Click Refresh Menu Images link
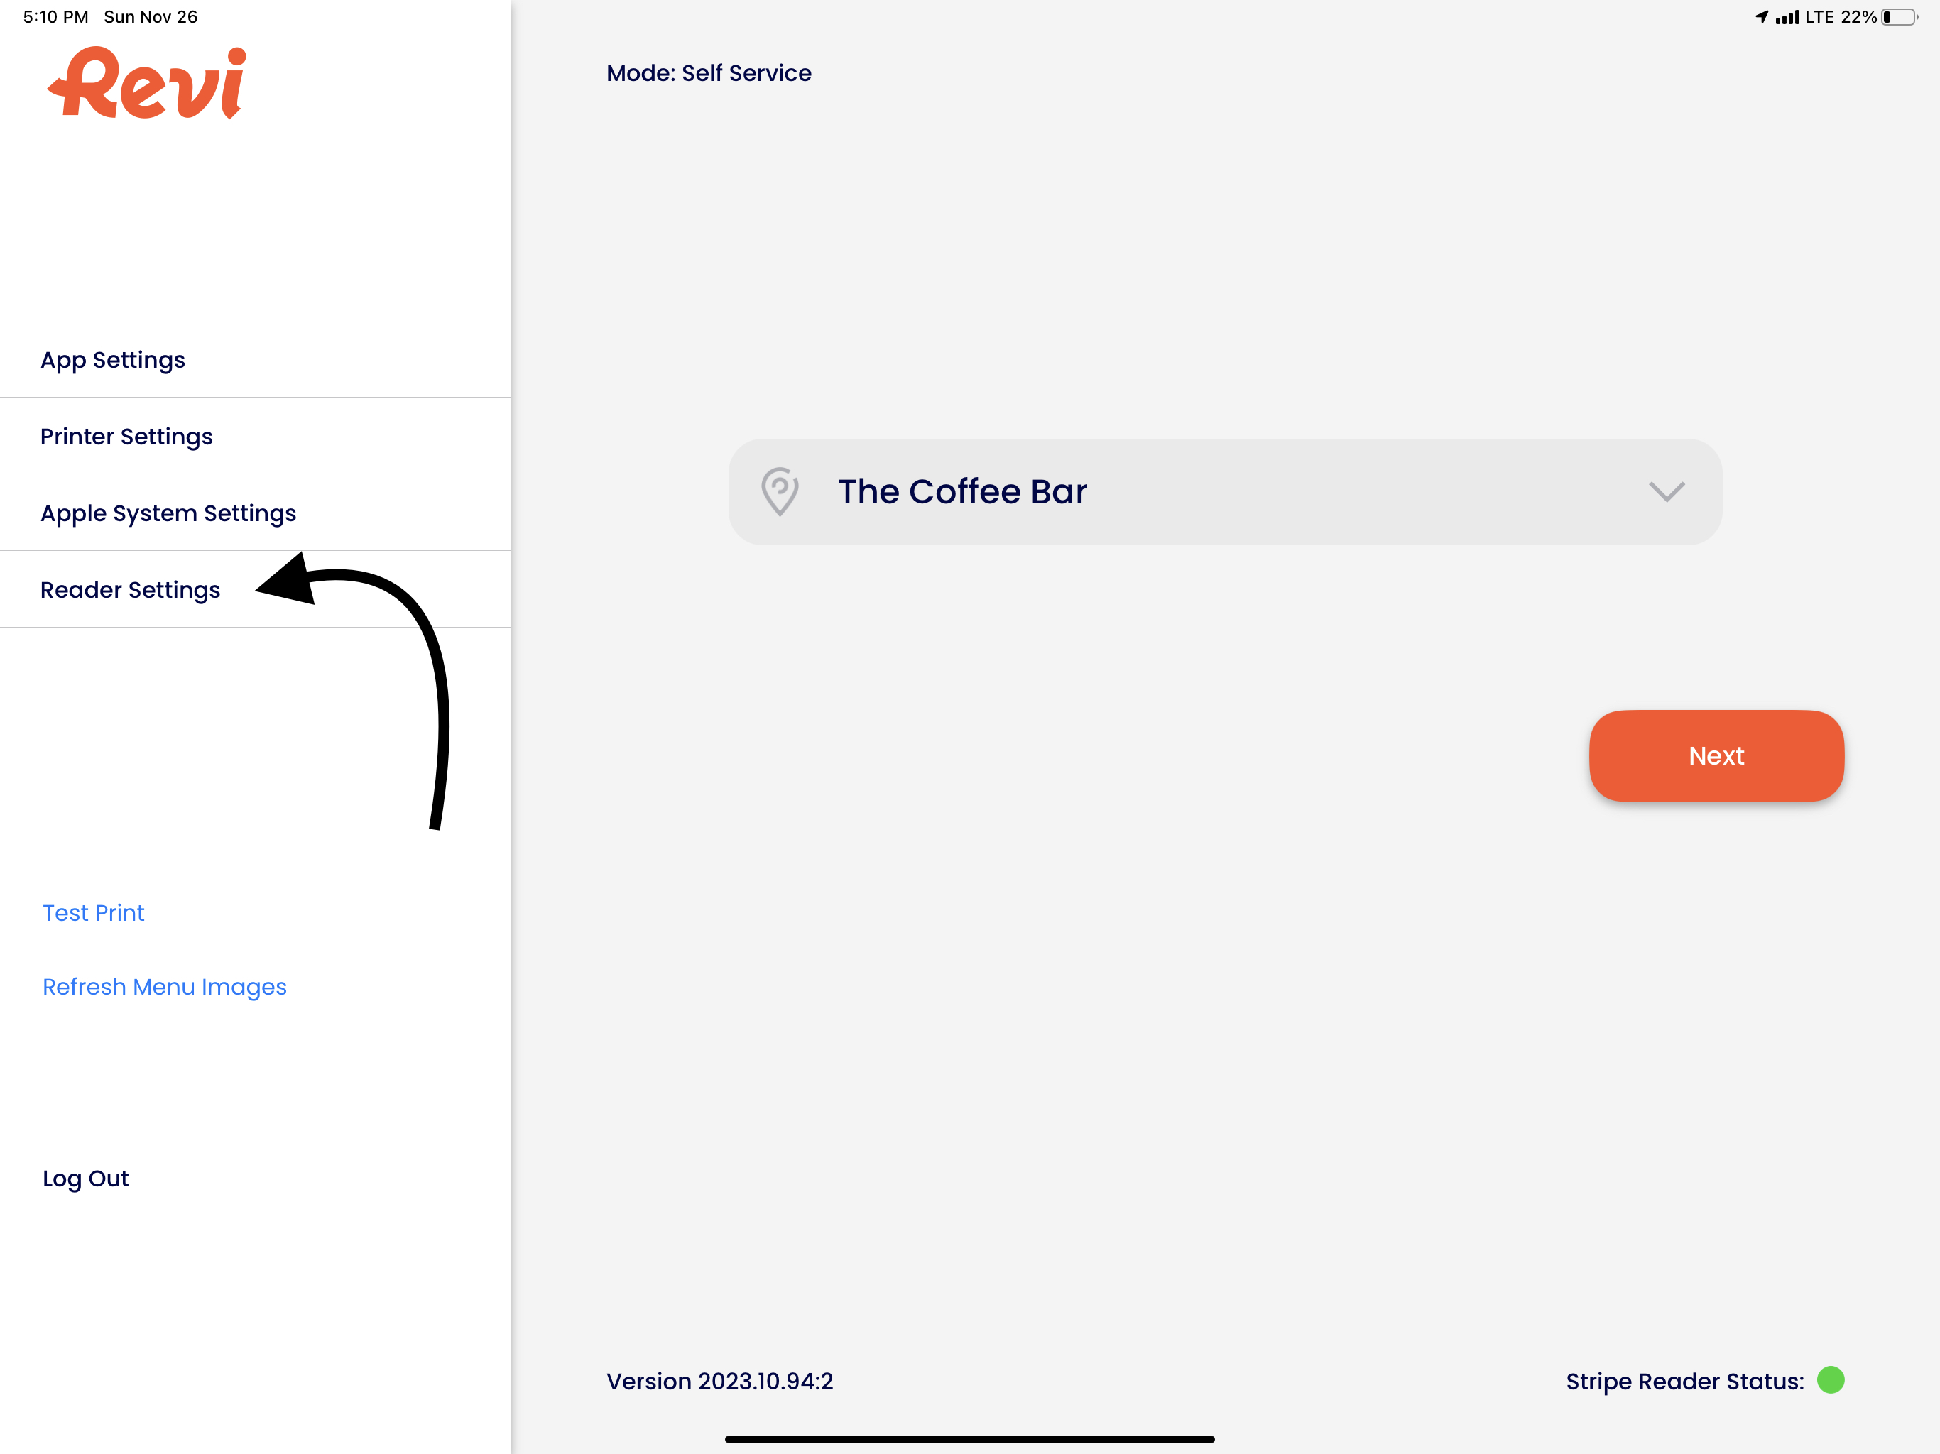The width and height of the screenshot is (1940, 1454). (x=165, y=987)
